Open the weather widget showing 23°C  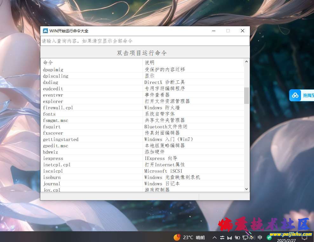pos(189,237)
